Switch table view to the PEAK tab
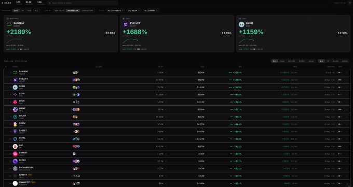The image size is (353, 187). 282,61
